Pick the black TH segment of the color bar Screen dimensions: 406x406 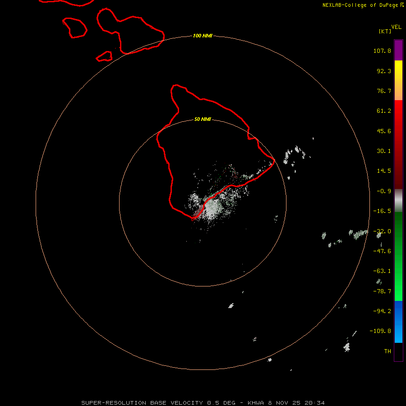tap(398, 351)
